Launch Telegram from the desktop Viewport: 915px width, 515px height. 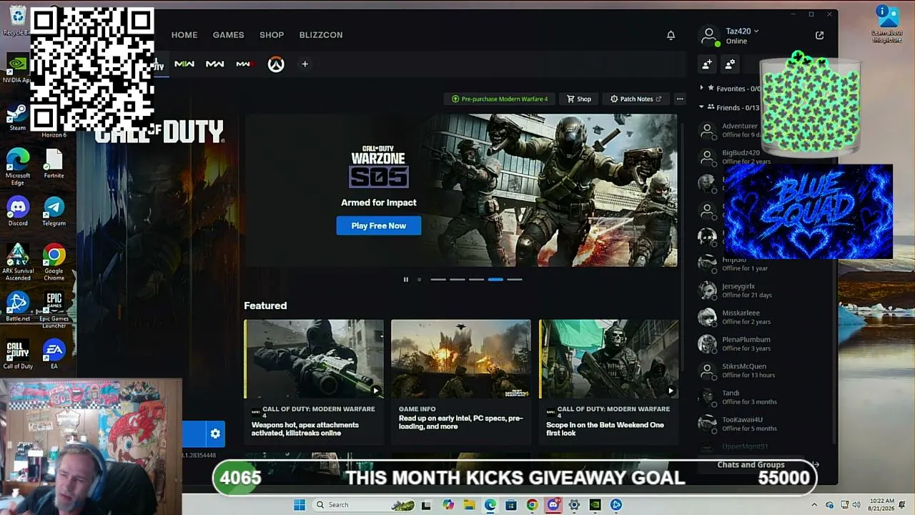point(54,212)
